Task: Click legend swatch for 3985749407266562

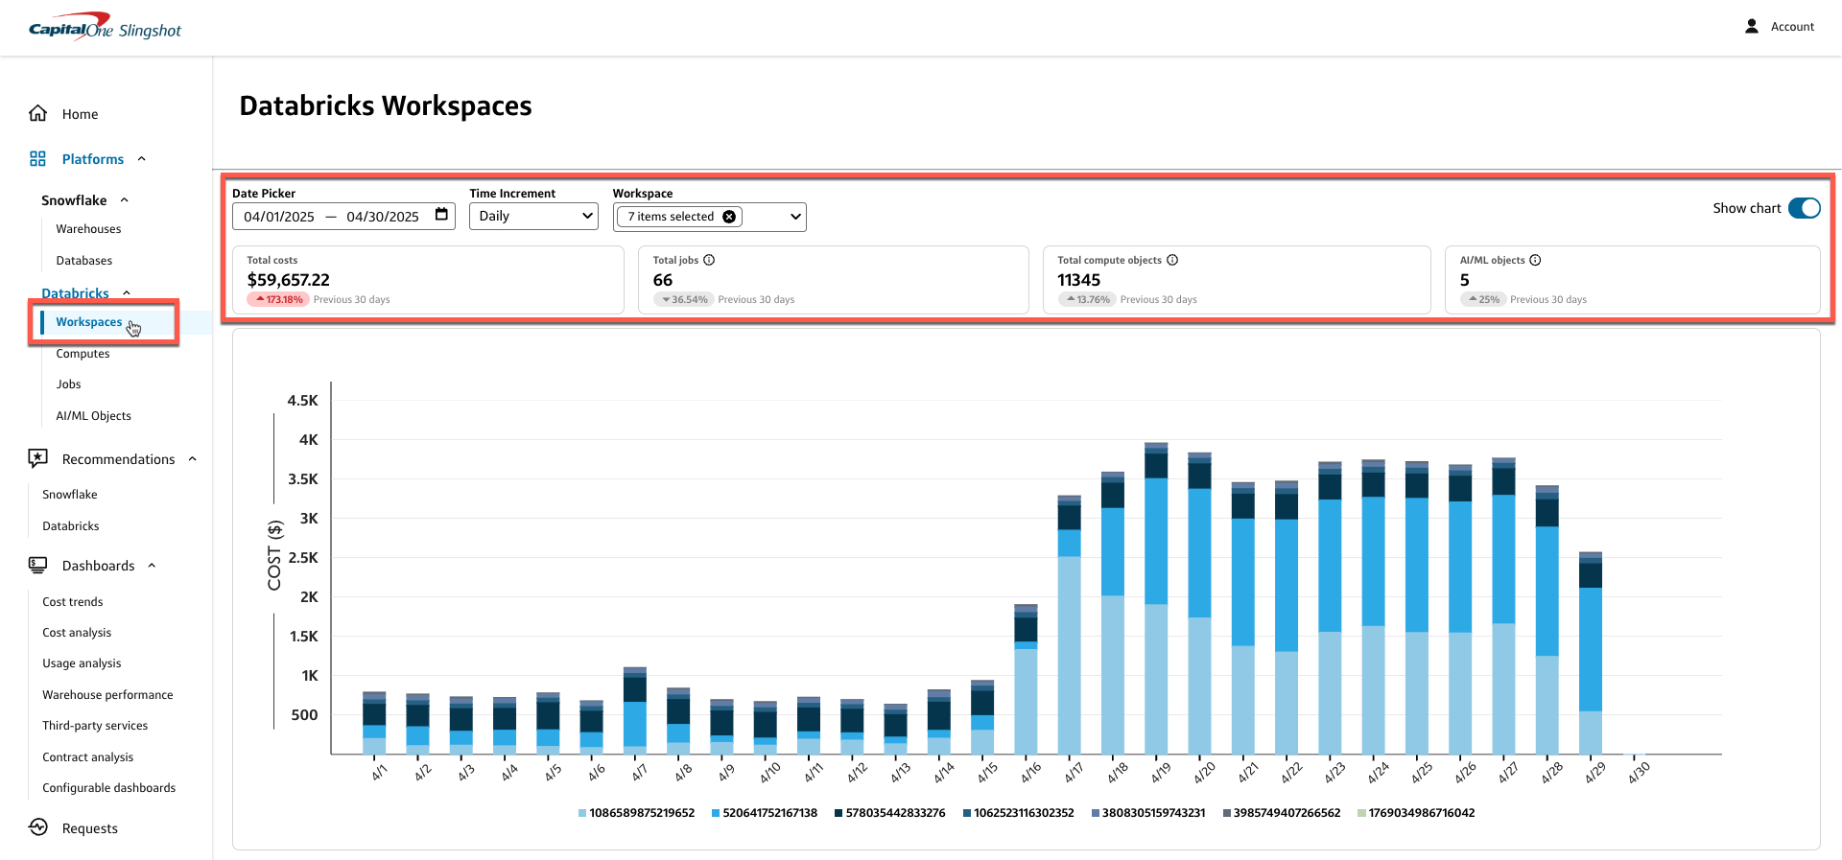Action: click(1227, 813)
